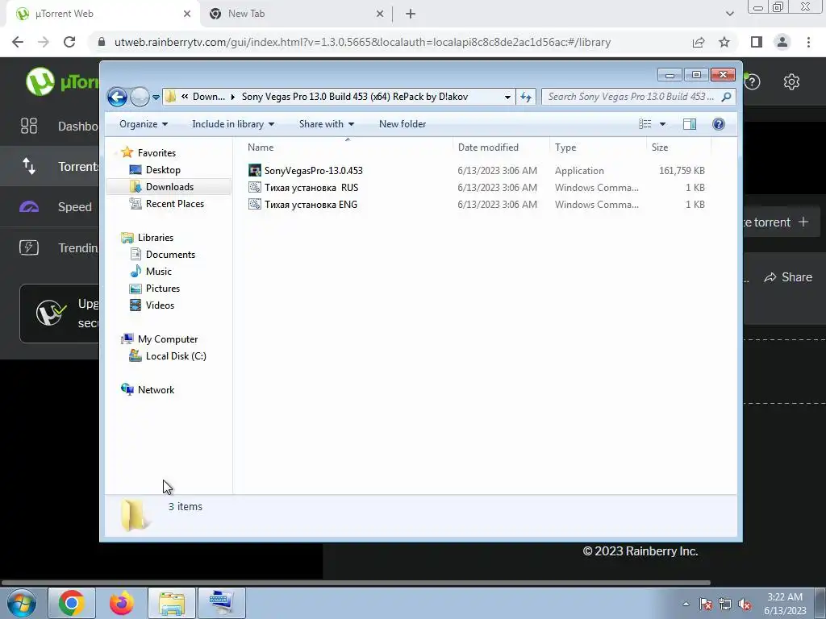Change the view with the view icon
The image size is (826, 619).
coord(645,124)
